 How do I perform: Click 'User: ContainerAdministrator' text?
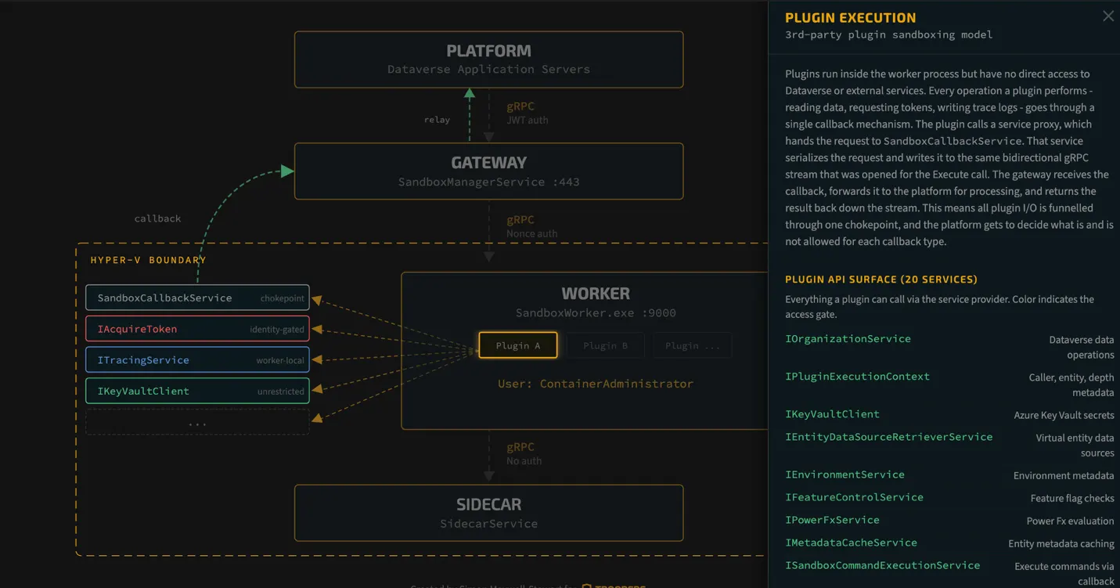596,384
